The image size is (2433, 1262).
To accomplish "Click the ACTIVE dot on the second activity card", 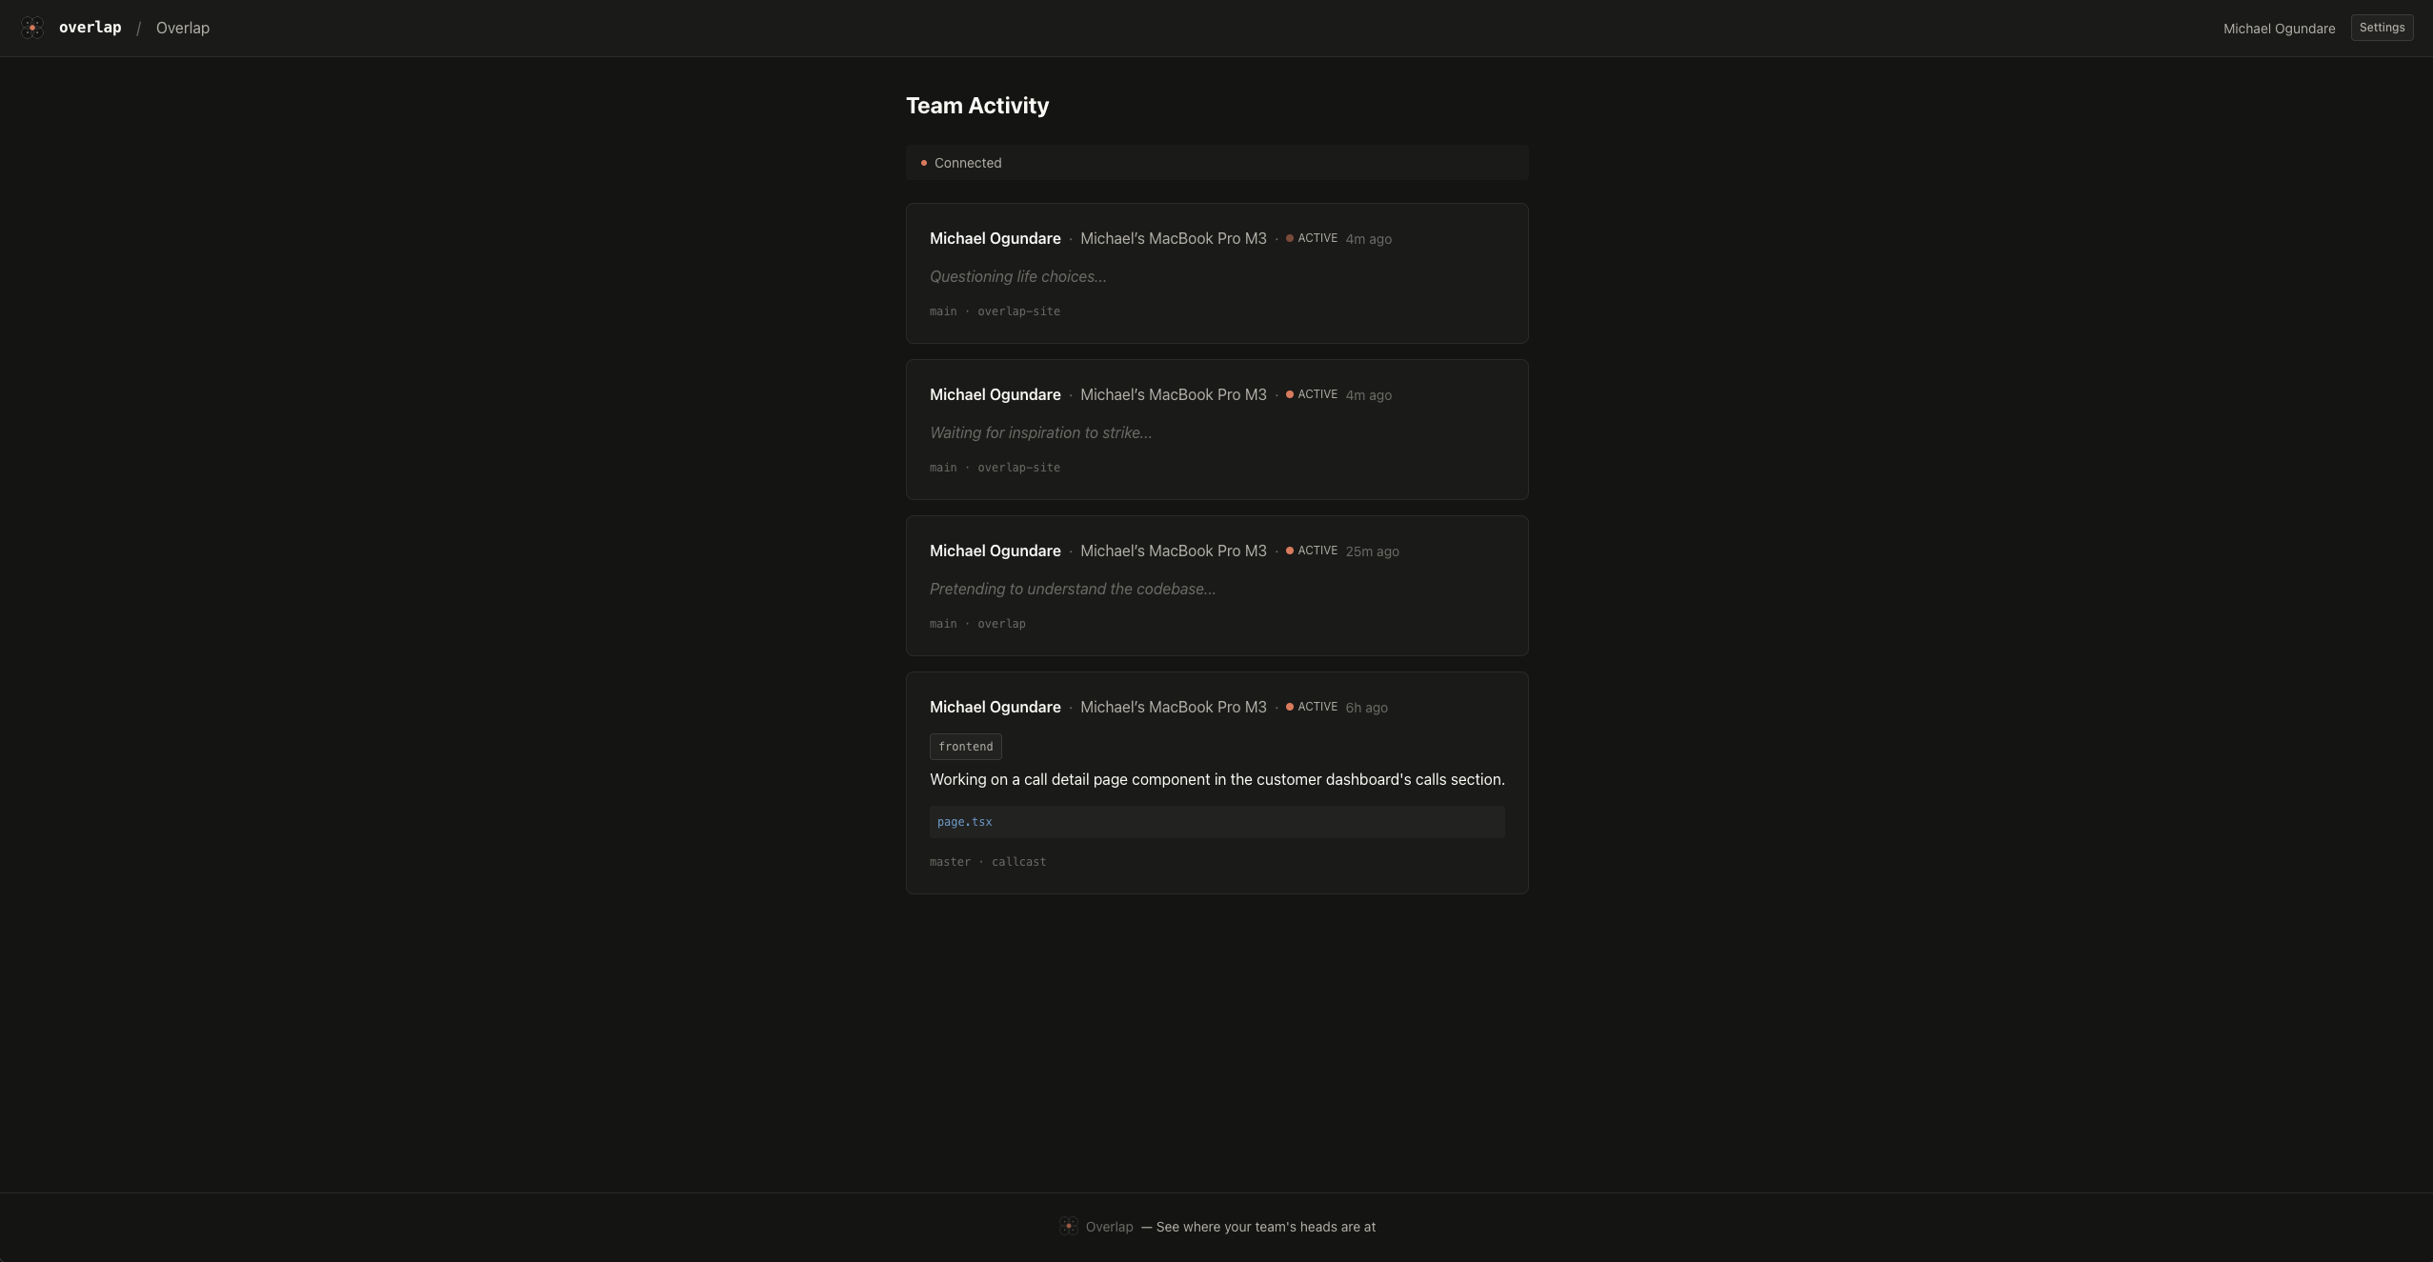I will point(1289,394).
